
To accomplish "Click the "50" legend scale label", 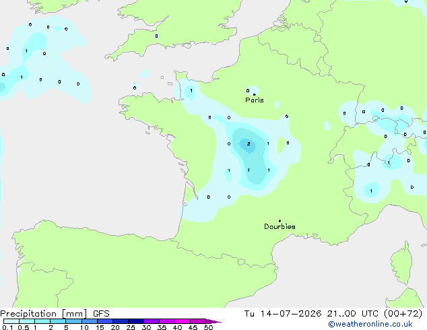I will click(208, 327).
